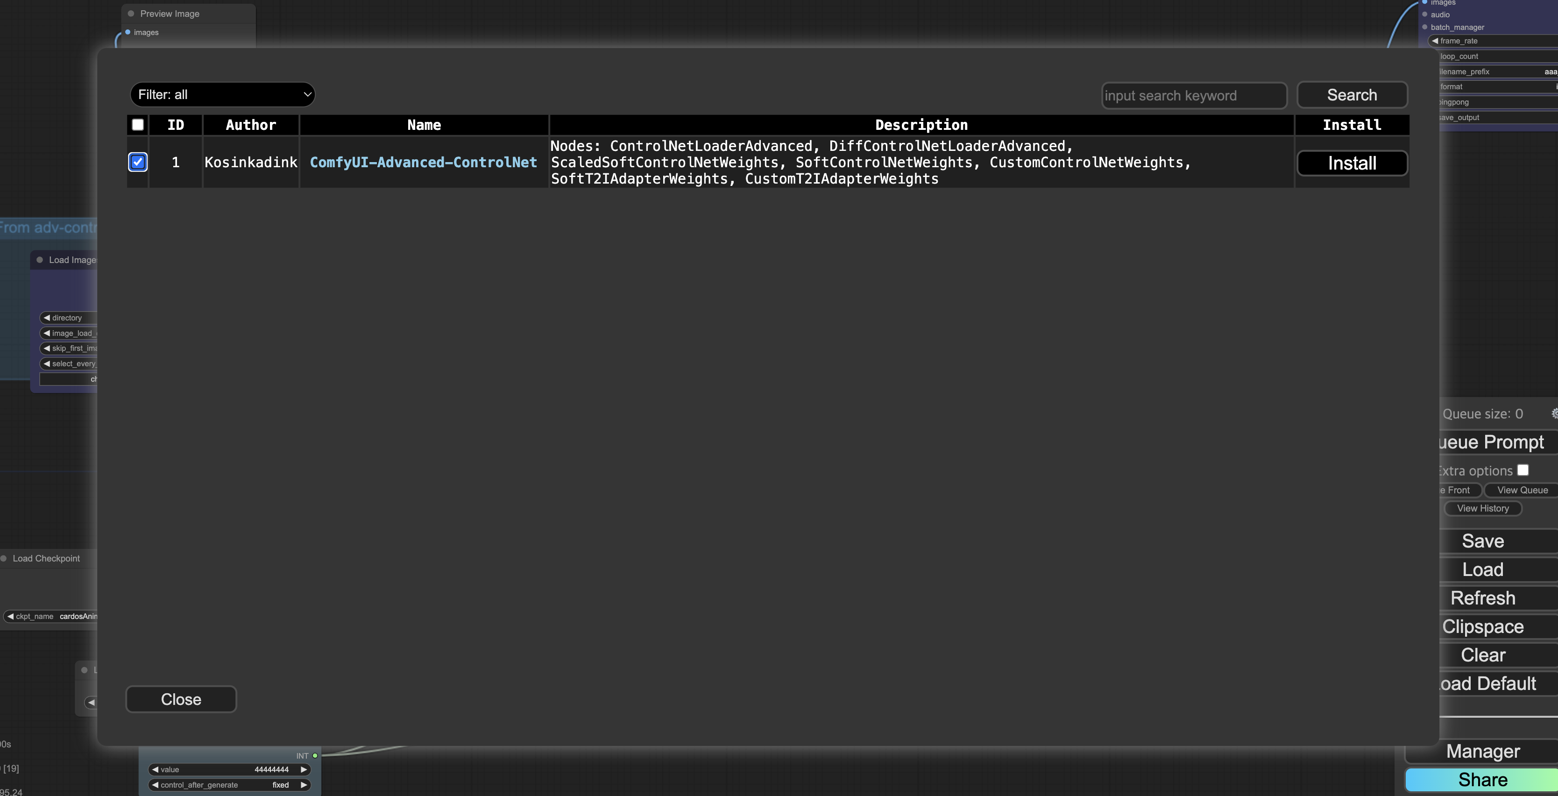Click the input search keyword field
This screenshot has width=1558, height=796.
point(1194,96)
